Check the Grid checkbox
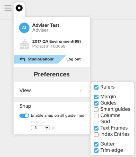The image size is (136, 157). (96, 122)
